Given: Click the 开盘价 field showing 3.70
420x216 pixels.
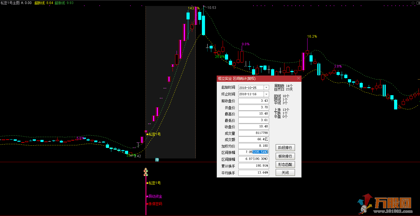Looking at the screenshot, I should (x=253, y=107).
